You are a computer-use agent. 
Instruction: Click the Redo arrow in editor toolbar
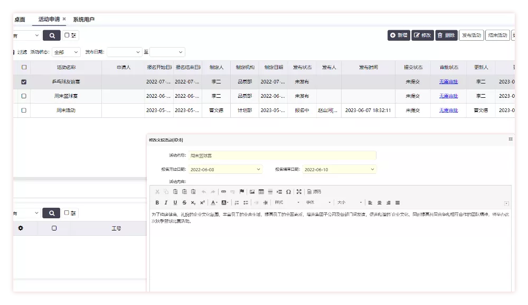pyautogui.click(x=213, y=192)
